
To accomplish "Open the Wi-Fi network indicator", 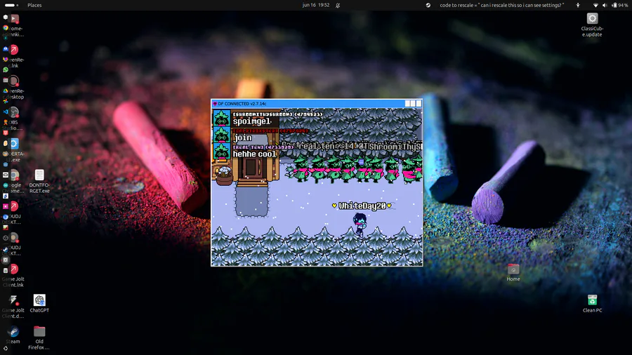I will pos(595,5).
